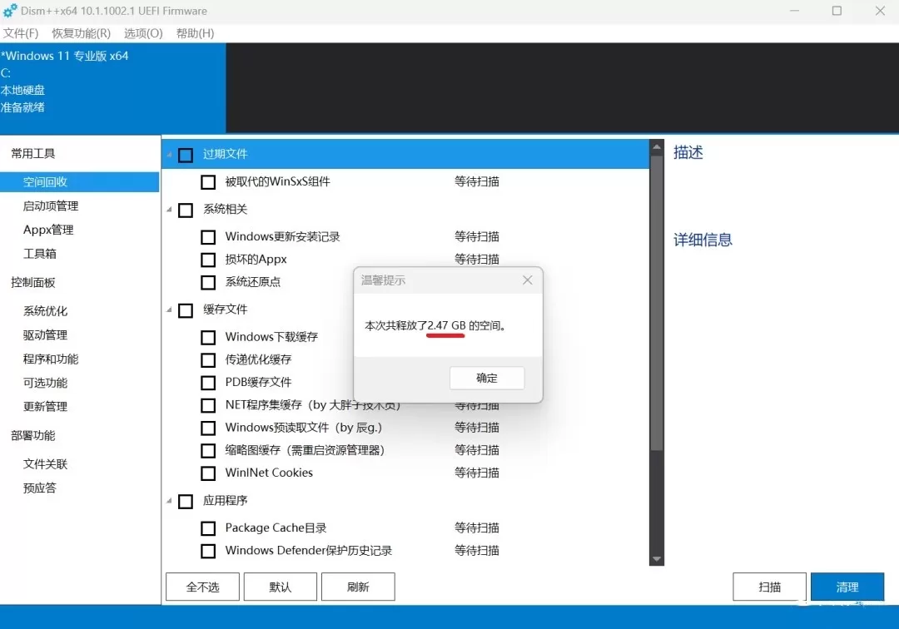Click the 详细信息 heading

click(x=703, y=240)
